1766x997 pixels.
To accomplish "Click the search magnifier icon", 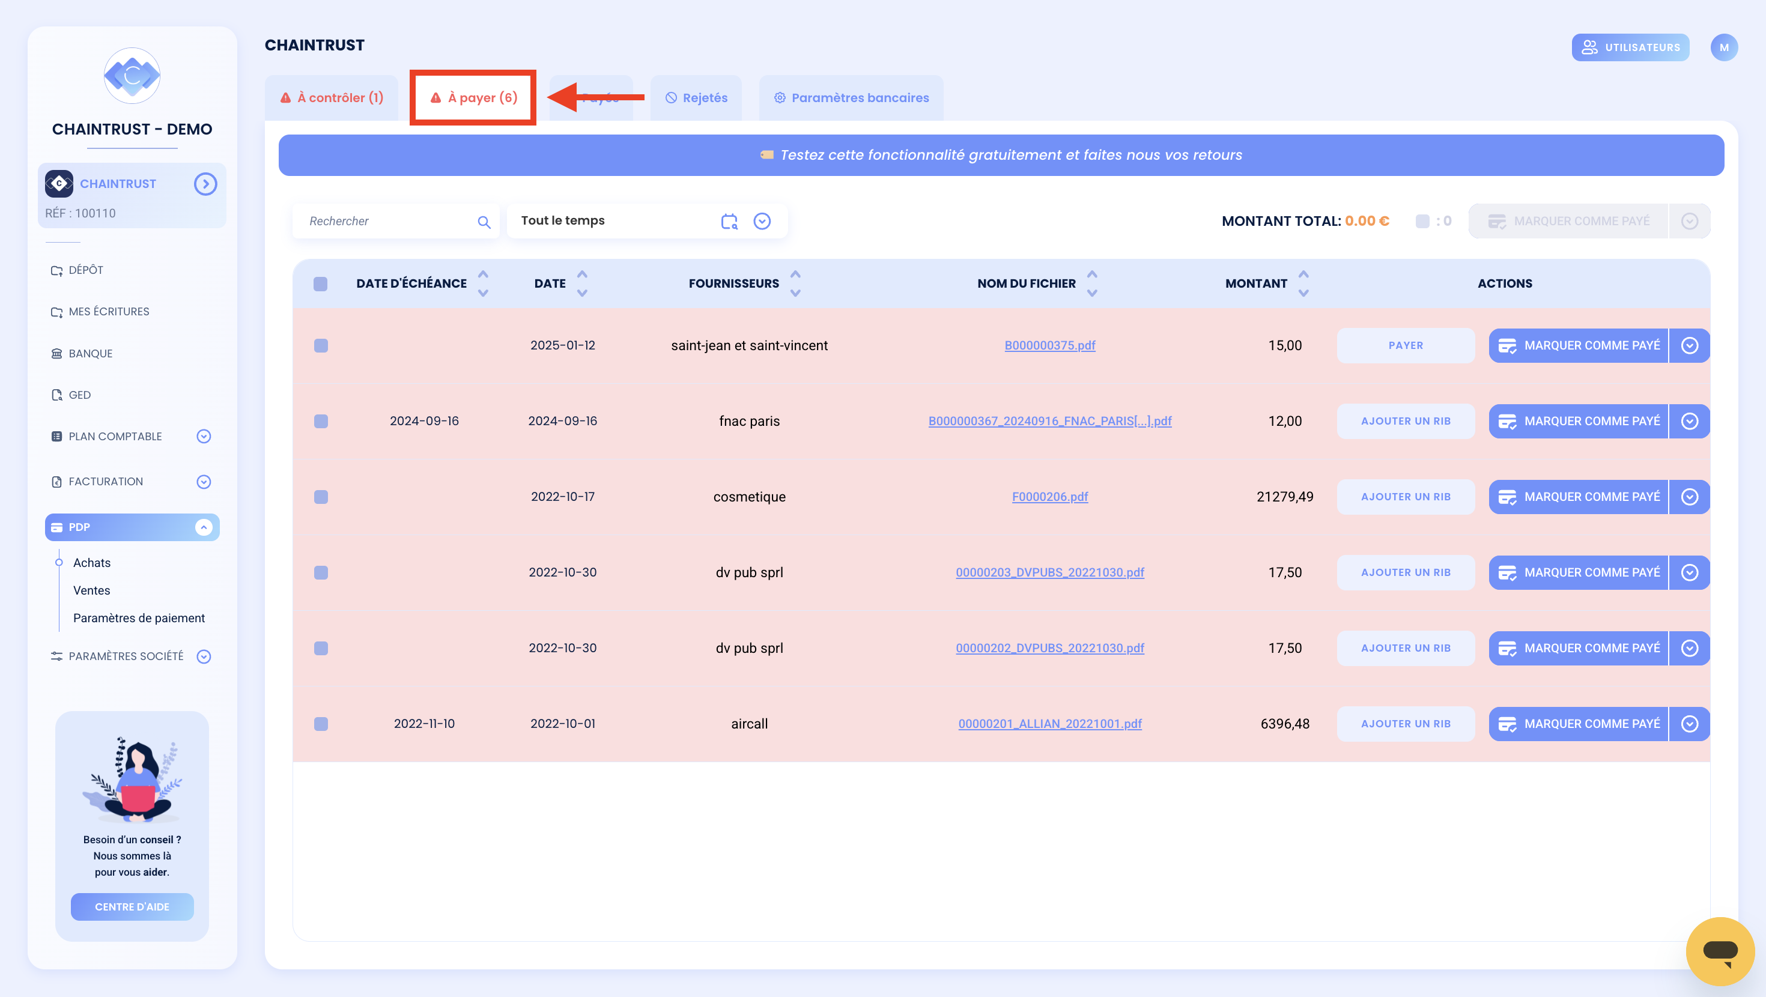I will pyautogui.click(x=484, y=222).
